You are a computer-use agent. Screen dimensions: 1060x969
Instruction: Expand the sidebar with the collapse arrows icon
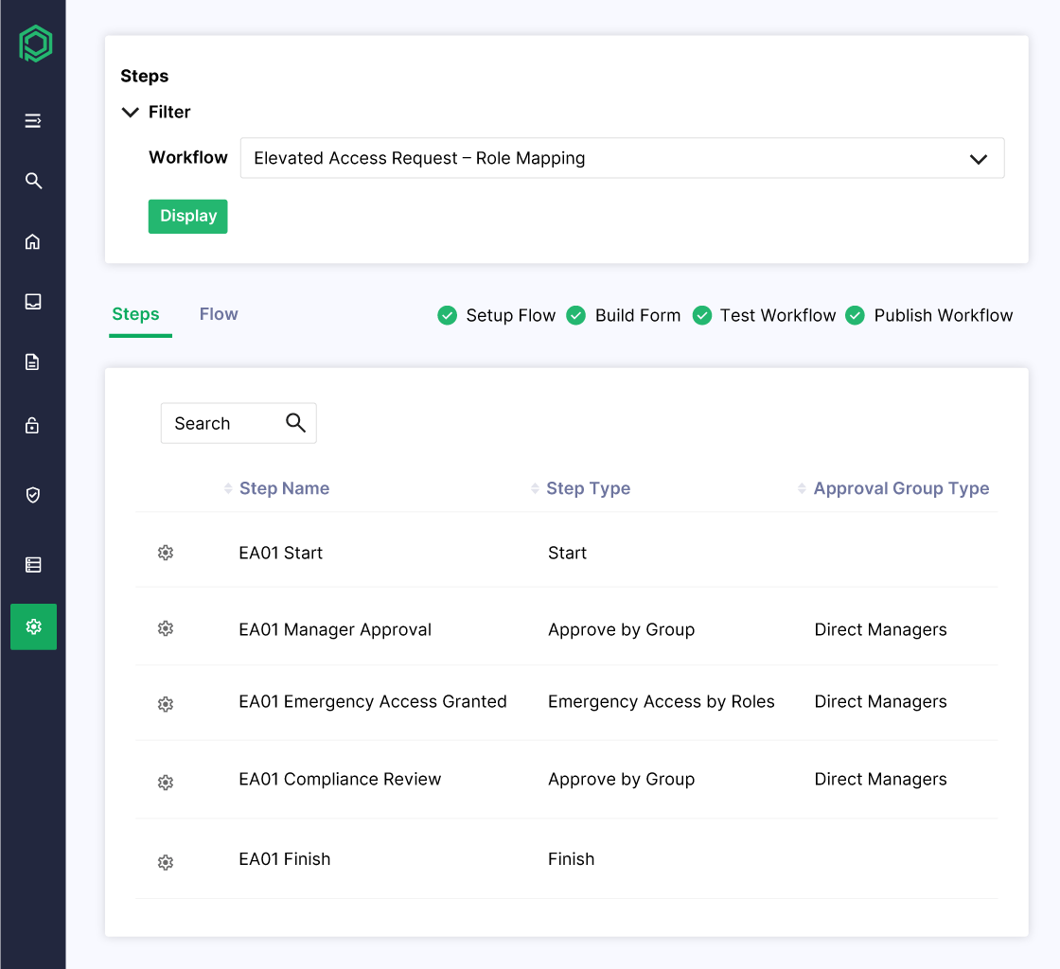pyautogui.click(x=33, y=120)
